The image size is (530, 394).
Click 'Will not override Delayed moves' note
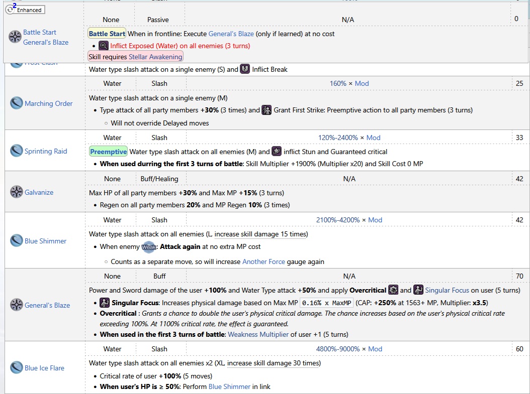[159, 123]
